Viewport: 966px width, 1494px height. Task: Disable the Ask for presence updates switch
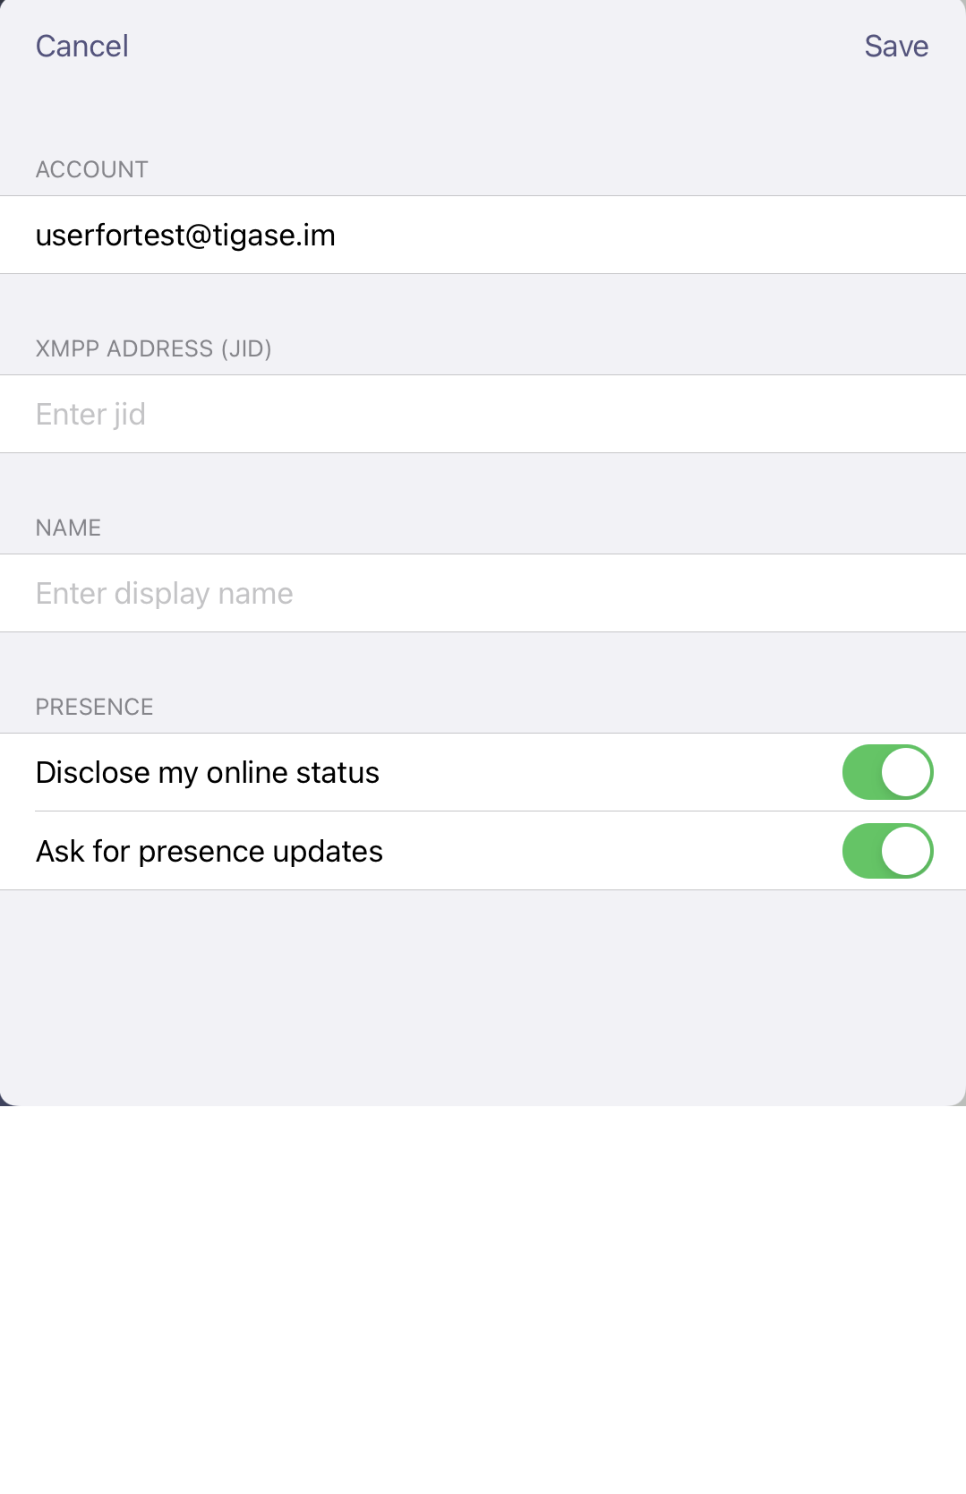pos(887,851)
